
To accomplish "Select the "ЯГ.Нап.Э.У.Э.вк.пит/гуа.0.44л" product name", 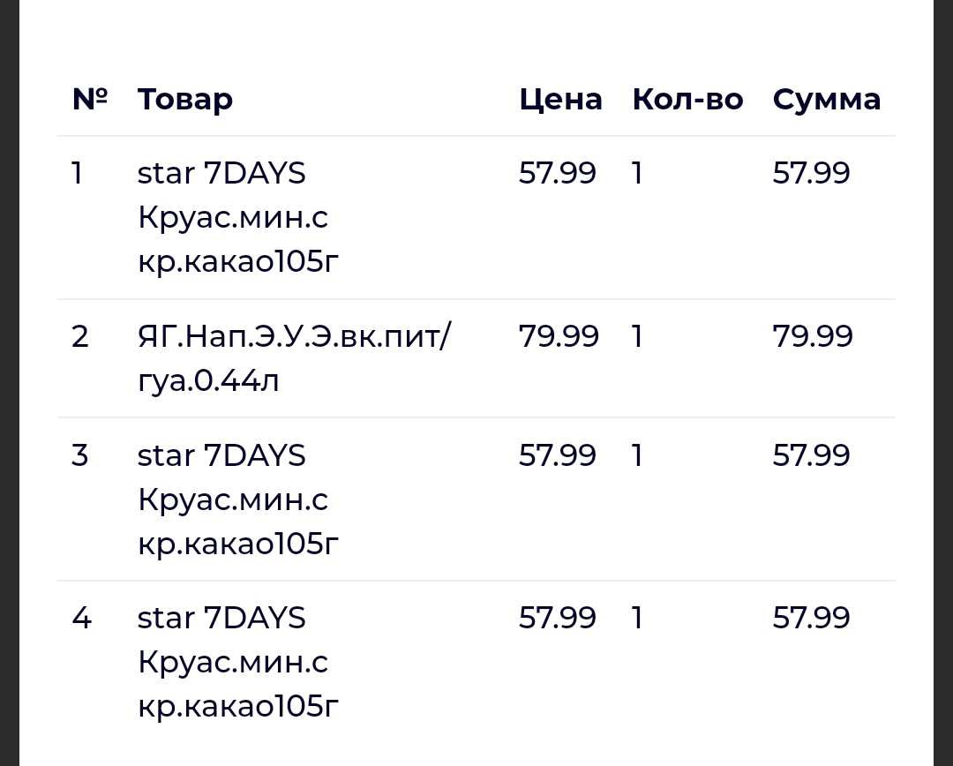I will tap(293, 358).
